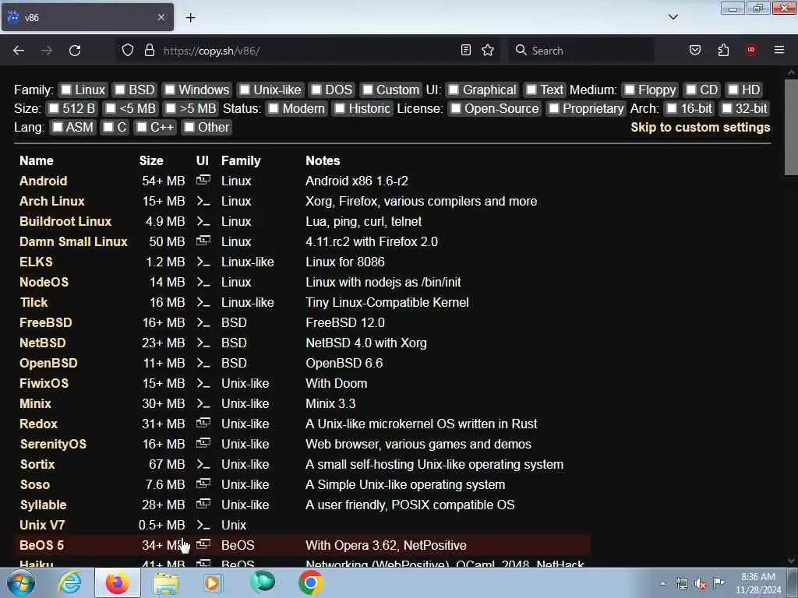Check the 16-bit arch filter

click(x=672, y=108)
